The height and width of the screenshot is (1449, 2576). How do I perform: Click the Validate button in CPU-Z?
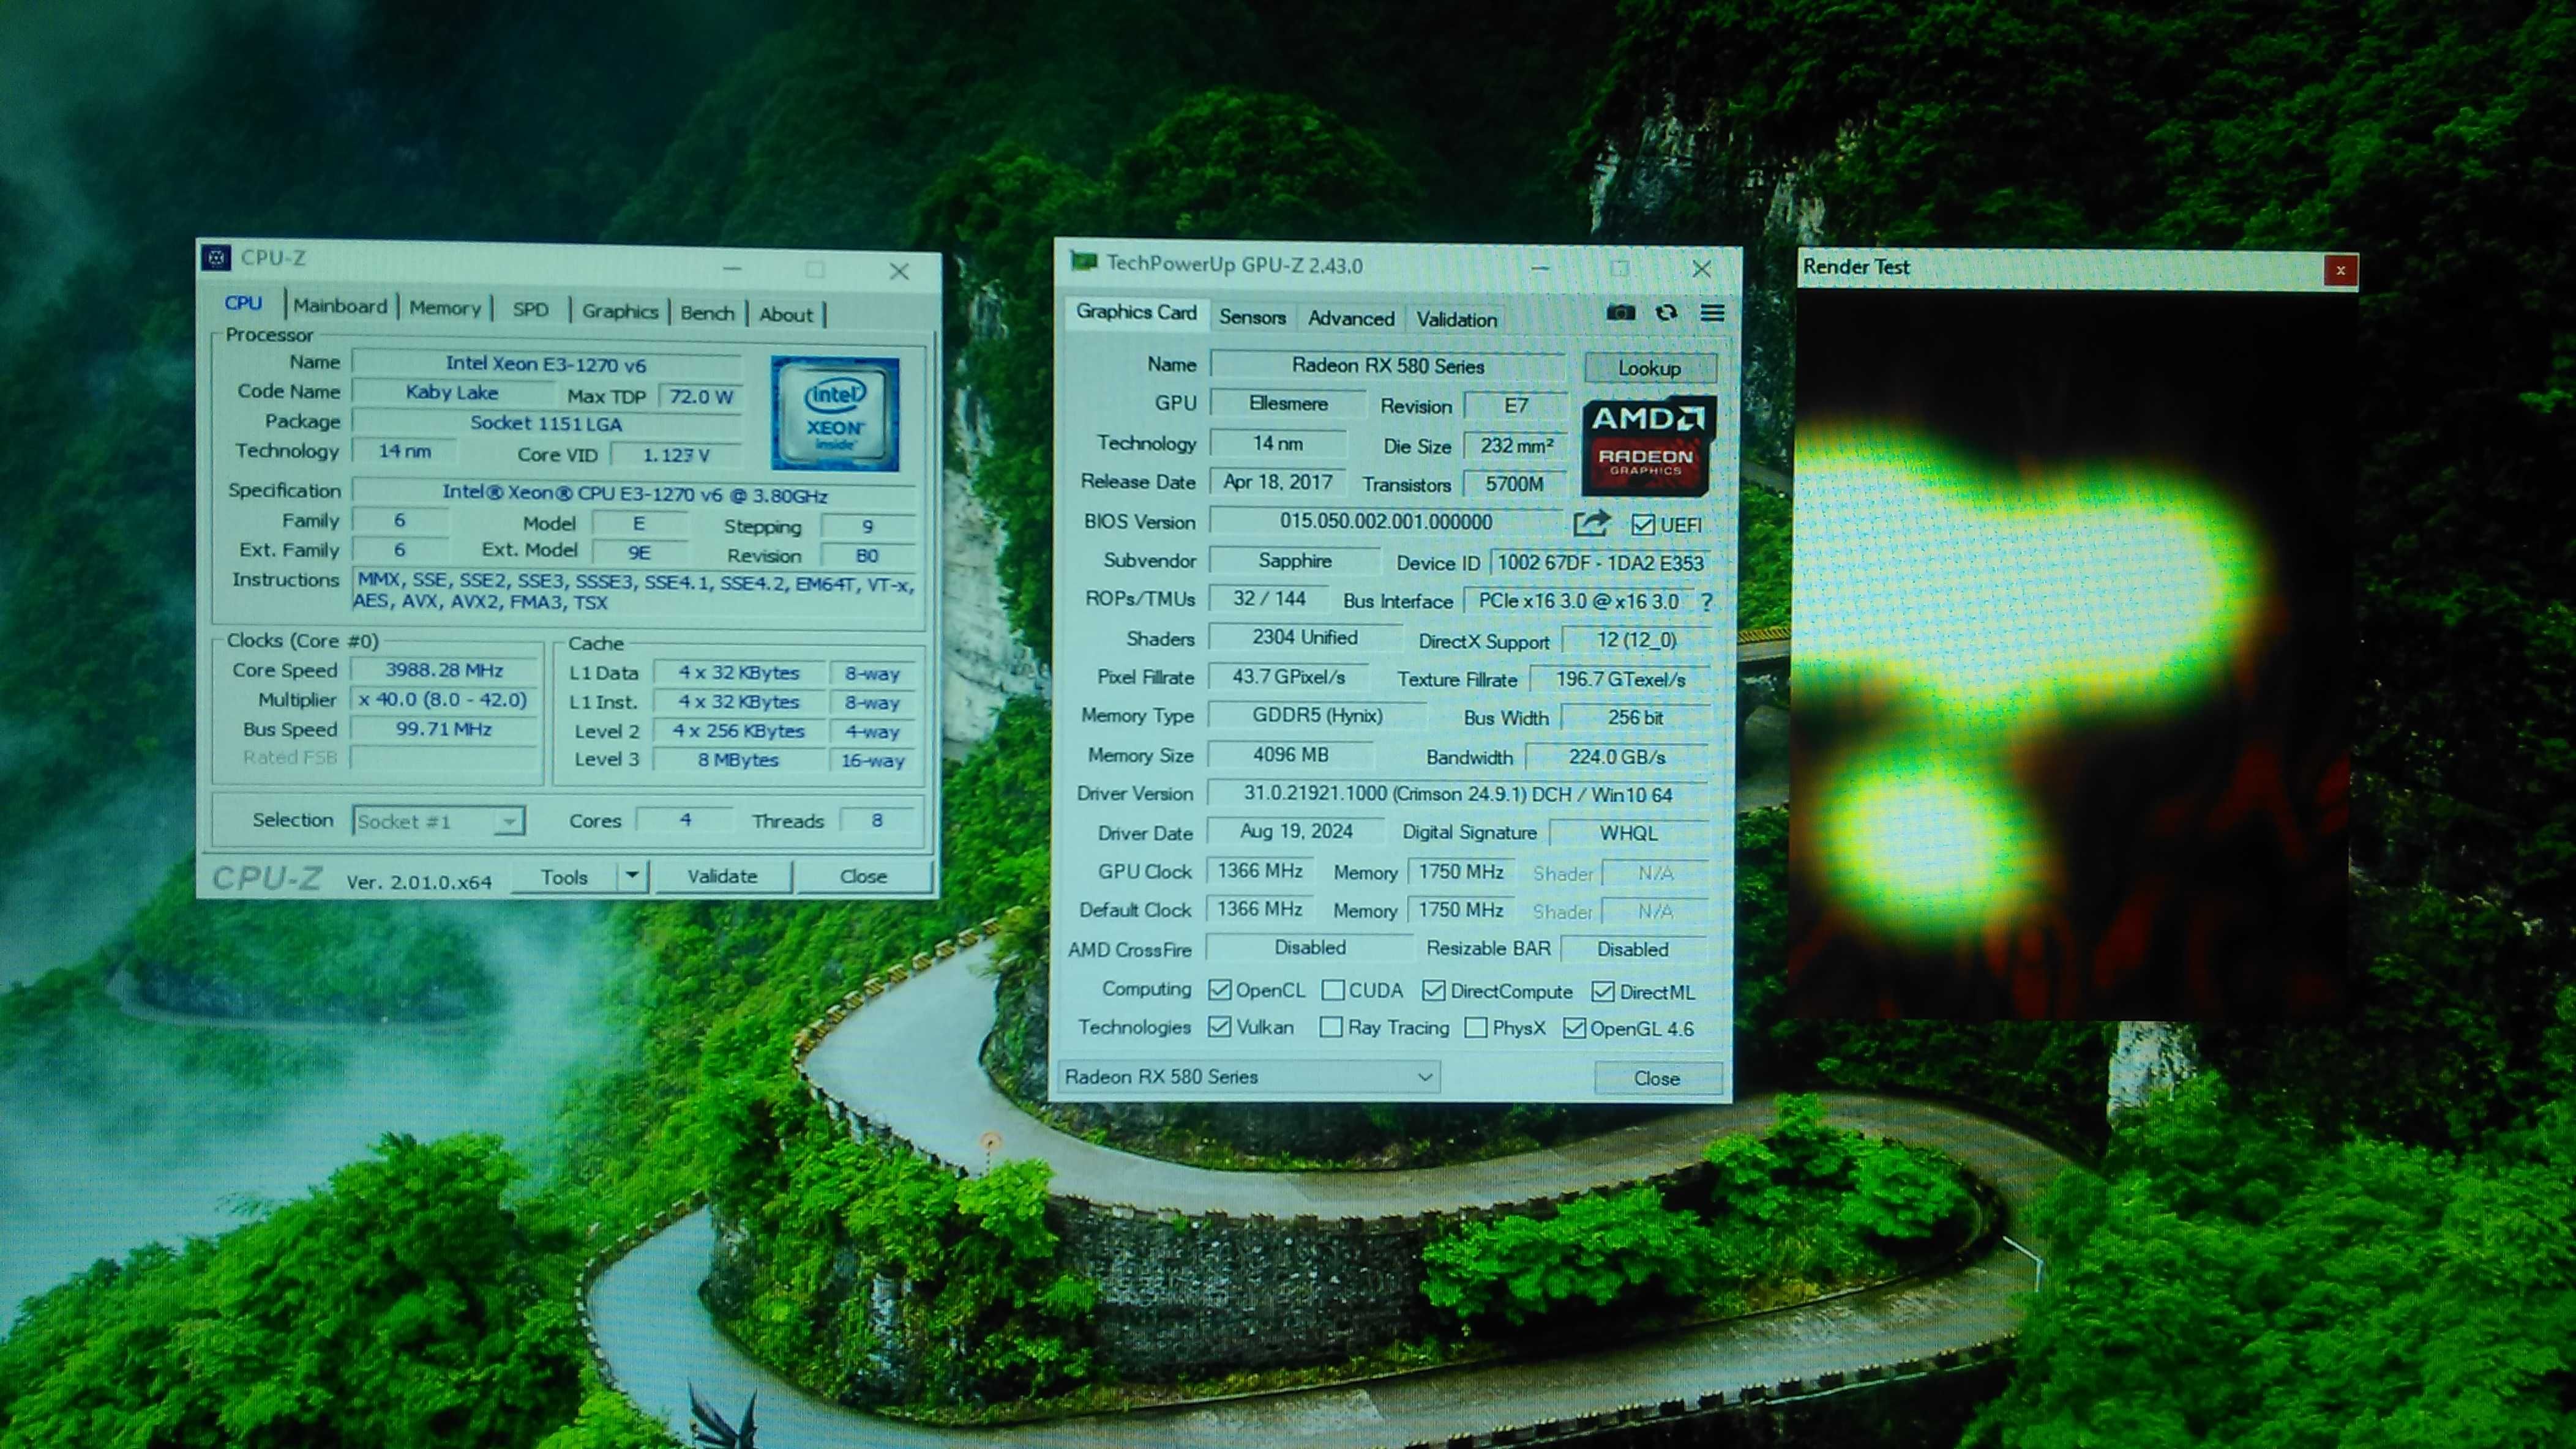722,876
